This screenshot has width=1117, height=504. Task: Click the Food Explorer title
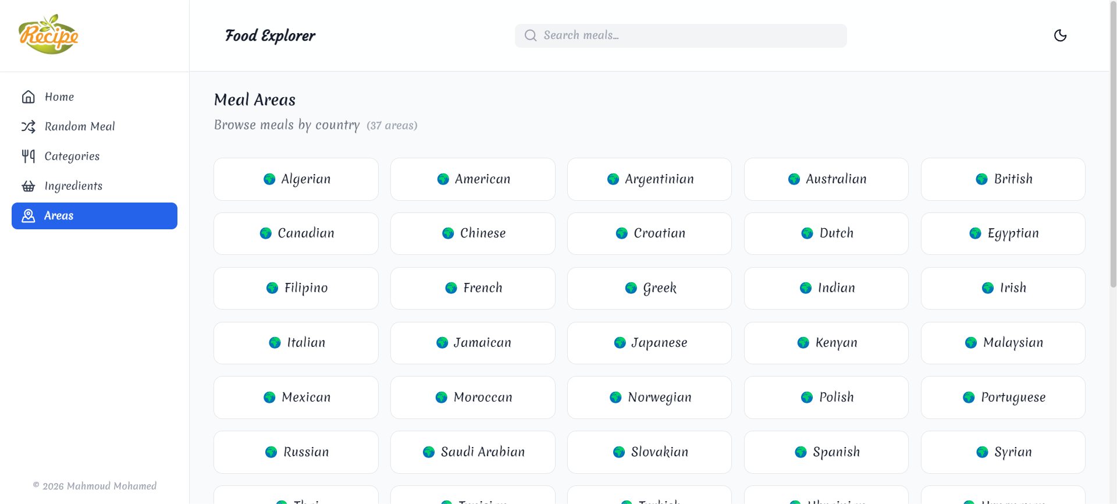point(270,36)
